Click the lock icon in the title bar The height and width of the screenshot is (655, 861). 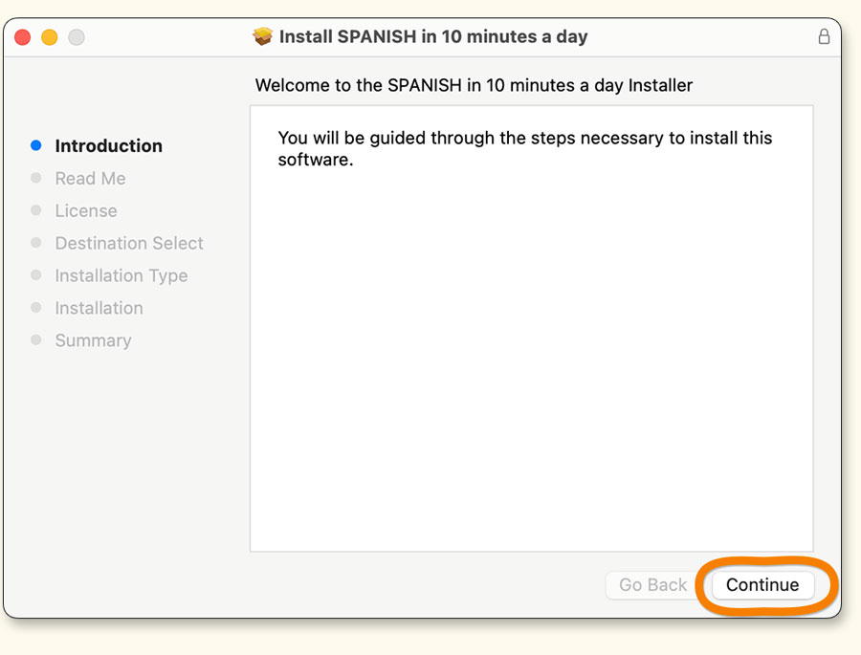[x=824, y=36]
